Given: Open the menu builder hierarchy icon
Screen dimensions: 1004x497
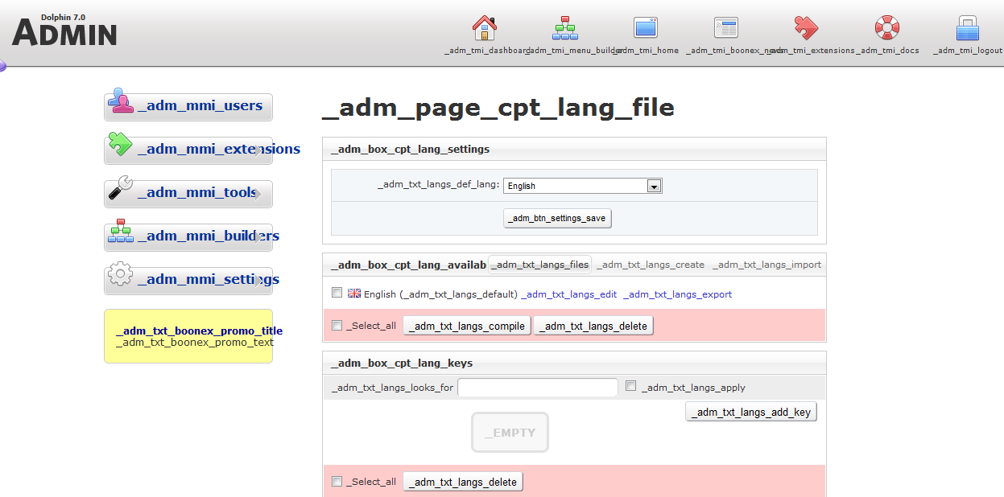Looking at the screenshot, I should tap(564, 28).
